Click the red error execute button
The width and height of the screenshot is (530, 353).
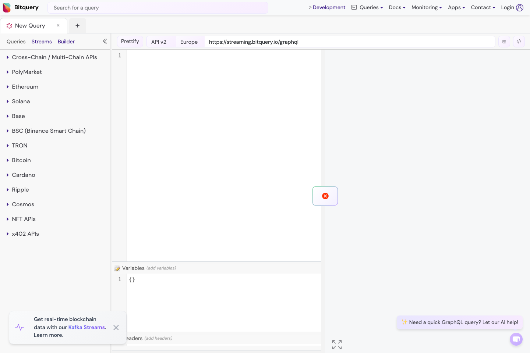coord(325,196)
